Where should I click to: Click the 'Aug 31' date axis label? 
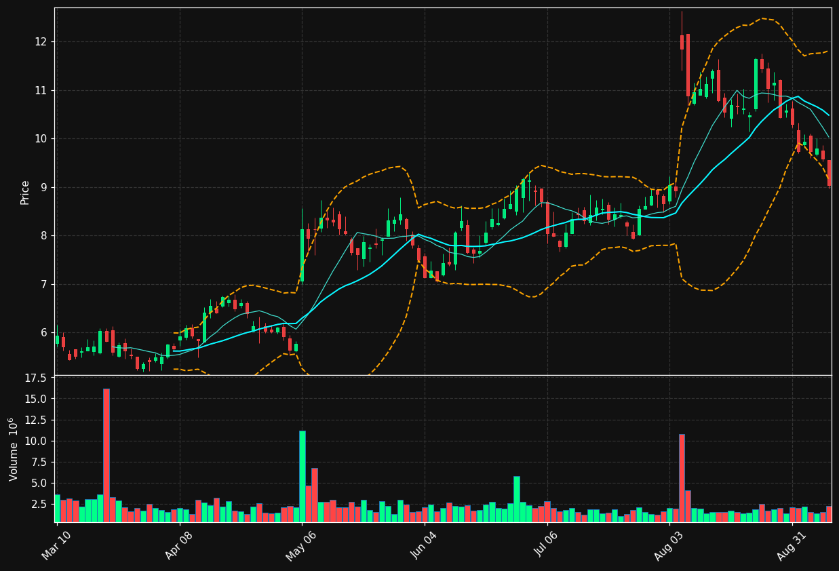click(x=792, y=545)
